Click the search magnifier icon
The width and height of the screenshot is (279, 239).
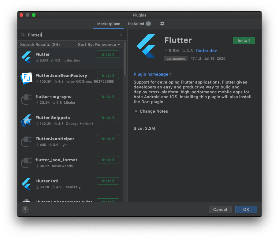click(x=23, y=35)
